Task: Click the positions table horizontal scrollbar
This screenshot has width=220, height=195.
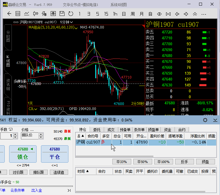Action: [x=115, y=156]
